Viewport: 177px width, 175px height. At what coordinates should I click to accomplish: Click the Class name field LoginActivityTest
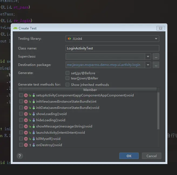(112, 48)
